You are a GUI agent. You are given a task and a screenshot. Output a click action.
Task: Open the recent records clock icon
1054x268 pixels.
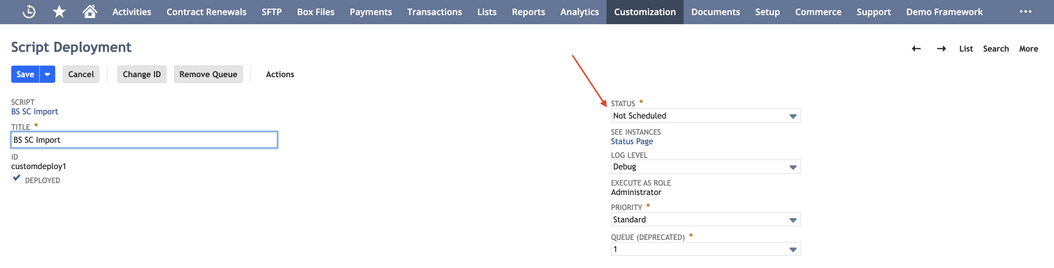pyautogui.click(x=28, y=12)
